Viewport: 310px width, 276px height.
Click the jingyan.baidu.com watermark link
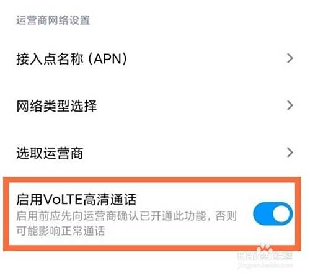click(265, 265)
